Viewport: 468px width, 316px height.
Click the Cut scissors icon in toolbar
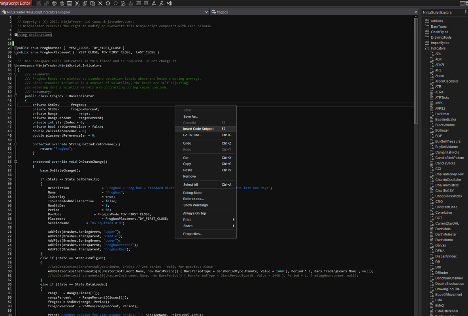(x=77, y=4)
